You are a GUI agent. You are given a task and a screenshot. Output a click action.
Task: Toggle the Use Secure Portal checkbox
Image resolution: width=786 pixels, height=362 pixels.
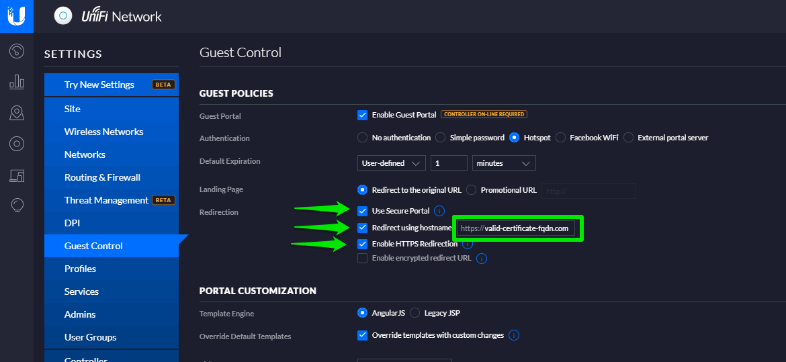[x=363, y=211]
